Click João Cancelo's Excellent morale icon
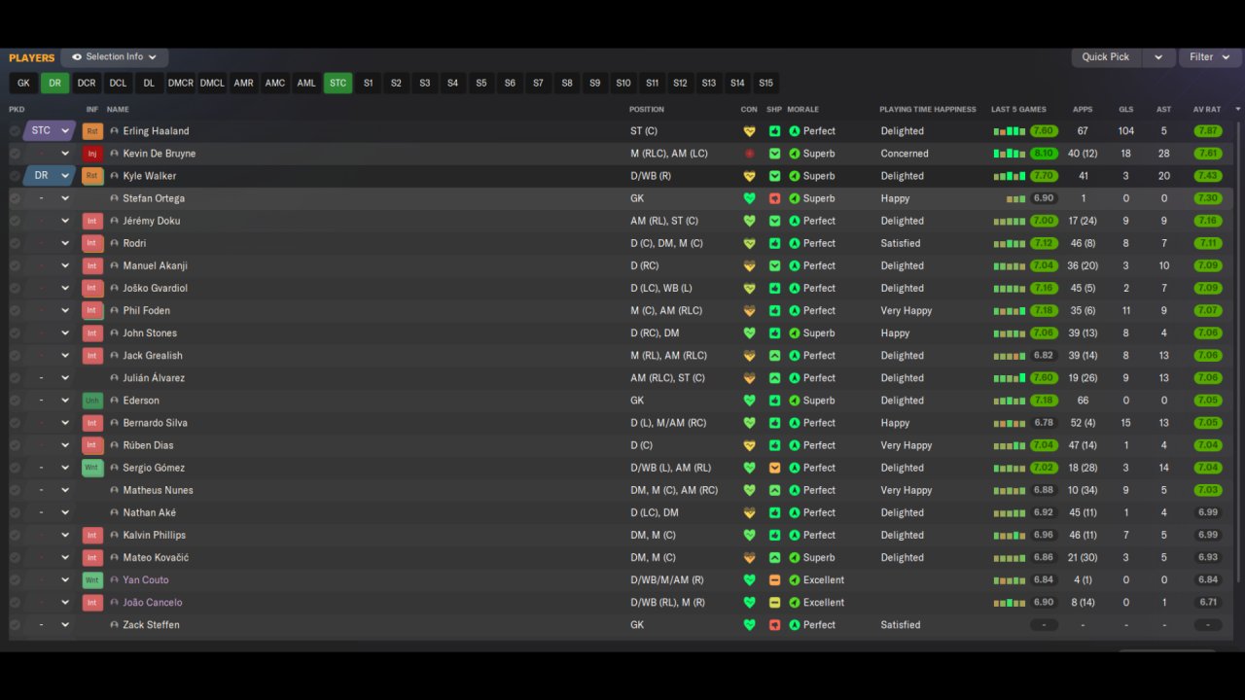The width and height of the screenshot is (1245, 700). (x=794, y=603)
